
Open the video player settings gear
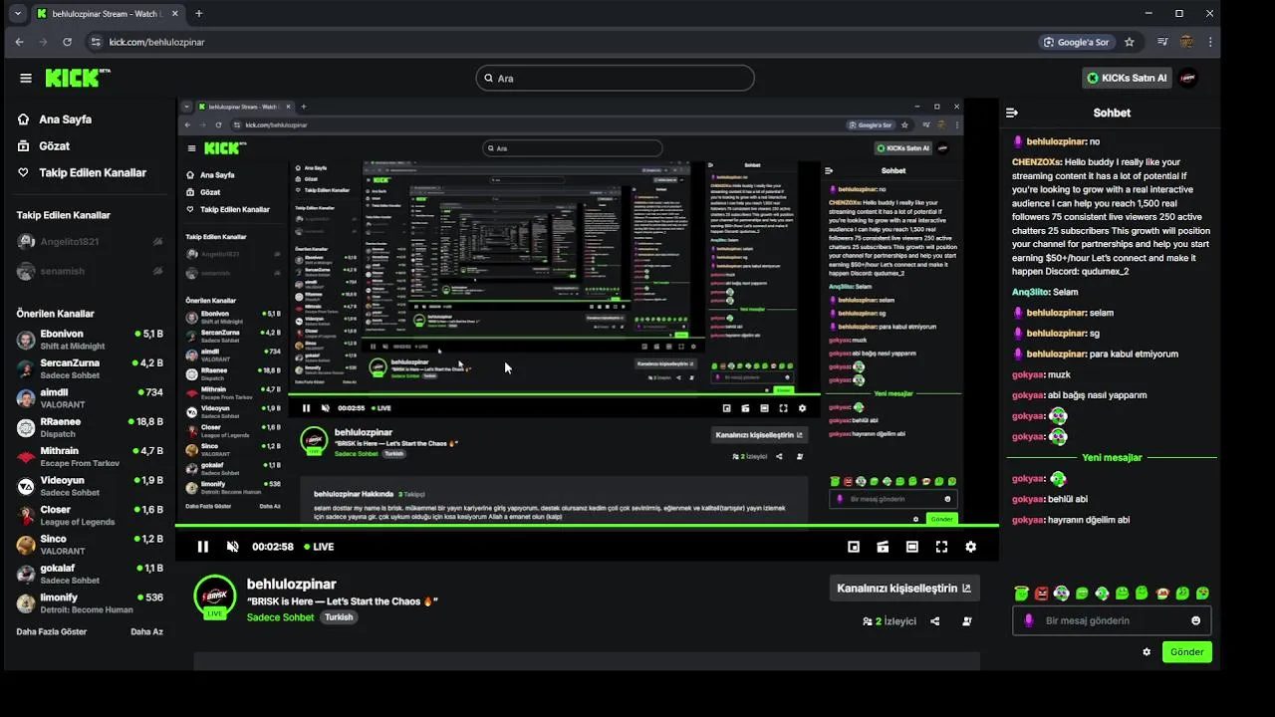(971, 547)
